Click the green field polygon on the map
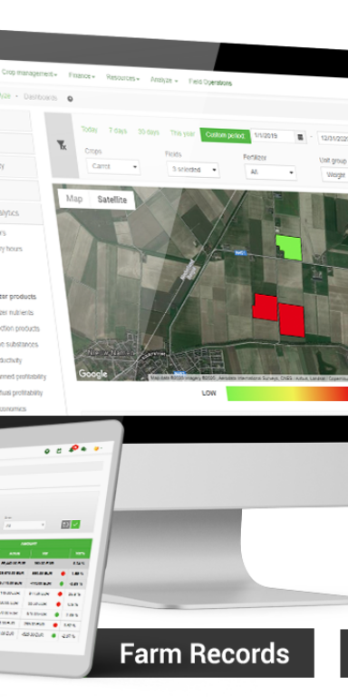This screenshot has width=348, height=697. [289, 247]
